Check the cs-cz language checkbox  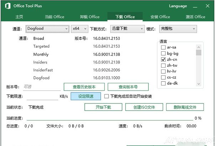[163, 77]
